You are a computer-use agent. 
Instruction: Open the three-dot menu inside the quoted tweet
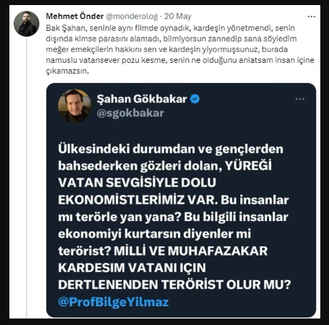[x=300, y=99]
